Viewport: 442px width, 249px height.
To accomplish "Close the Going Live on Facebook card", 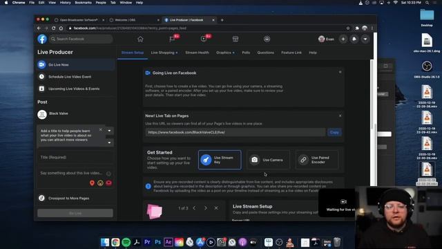I will pyautogui.click(x=340, y=72).
